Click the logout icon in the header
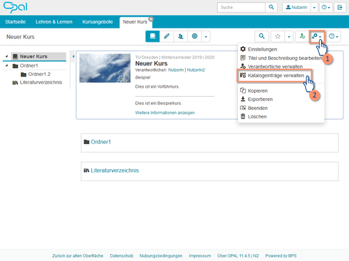 340,8
